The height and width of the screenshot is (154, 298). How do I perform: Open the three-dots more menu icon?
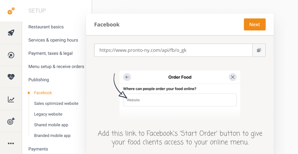click(x=11, y=143)
